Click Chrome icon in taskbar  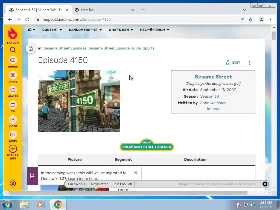58,205
